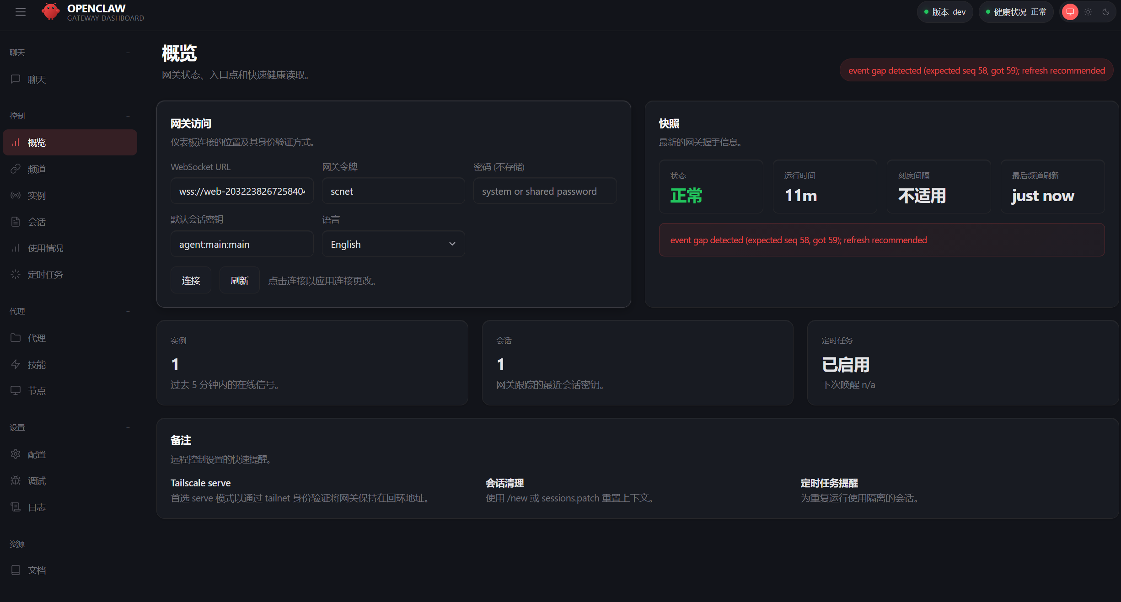The image size is (1121, 602).
Task: Collapse the 代理 sidebar section
Action: pos(128,311)
